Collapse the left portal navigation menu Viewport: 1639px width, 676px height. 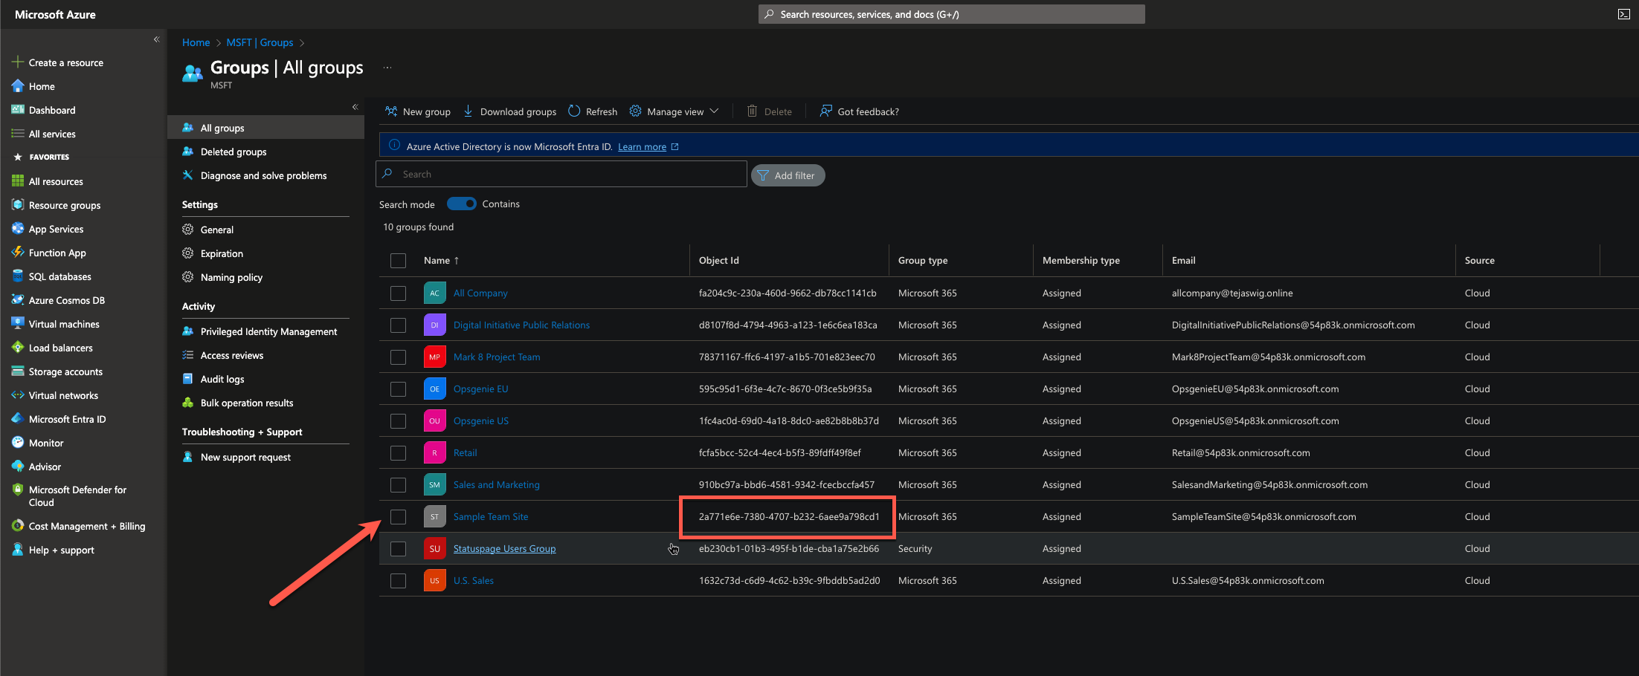click(156, 39)
